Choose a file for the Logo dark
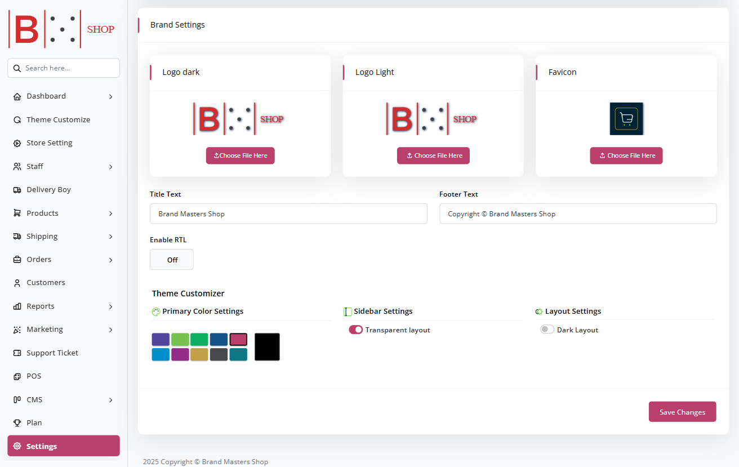Screen dimensions: 739x467 tap(241, 155)
